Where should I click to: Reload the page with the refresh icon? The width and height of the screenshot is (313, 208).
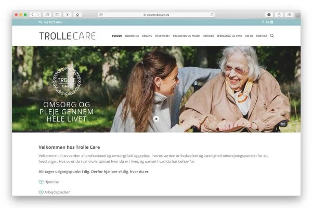pyautogui.click(x=212, y=15)
